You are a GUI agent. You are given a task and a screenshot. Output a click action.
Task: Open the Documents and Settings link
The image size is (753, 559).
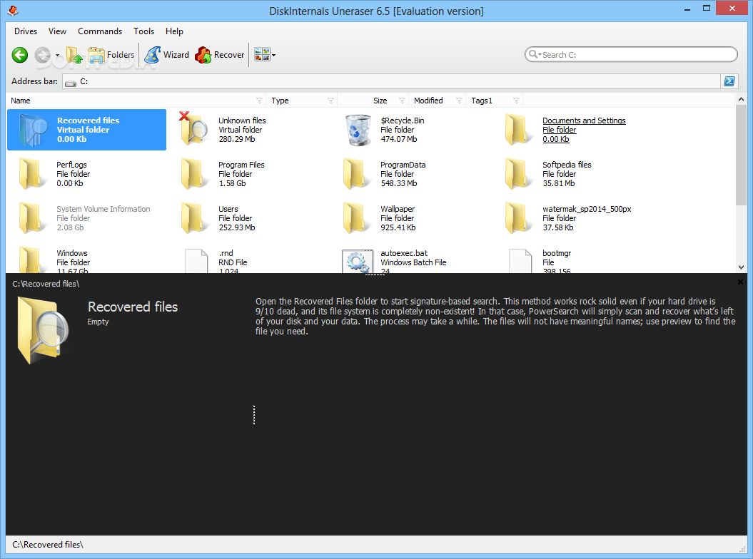[x=584, y=120]
